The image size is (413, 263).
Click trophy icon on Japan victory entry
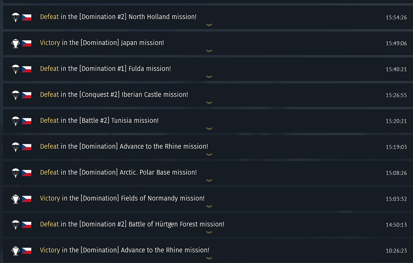pyautogui.click(x=16, y=43)
